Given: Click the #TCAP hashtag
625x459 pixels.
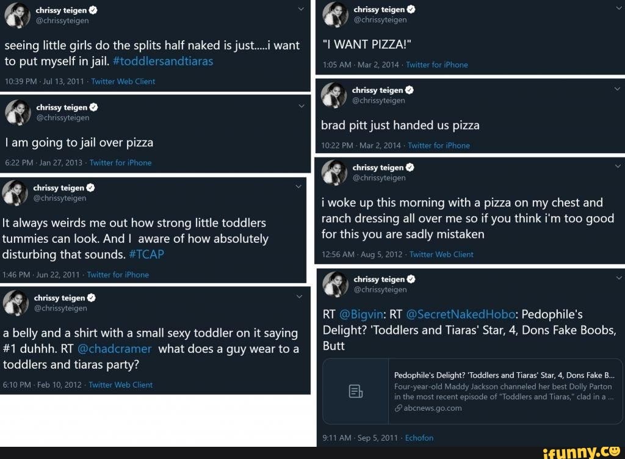Looking at the screenshot, I should coord(147,255).
